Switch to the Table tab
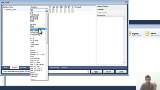The height and width of the screenshot is (90, 160). pos(5,67)
